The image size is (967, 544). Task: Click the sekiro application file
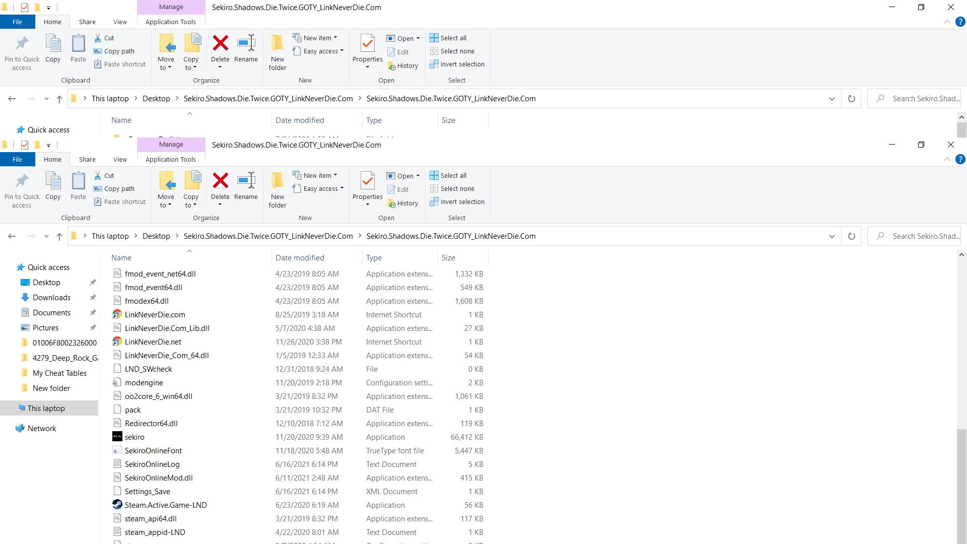click(135, 436)
